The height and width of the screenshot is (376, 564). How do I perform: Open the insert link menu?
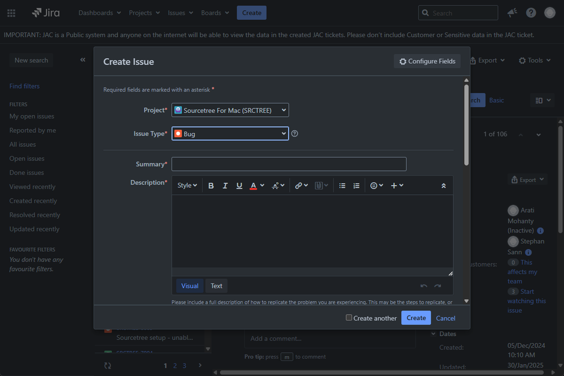pyautogui.click(x=301, y=186)
